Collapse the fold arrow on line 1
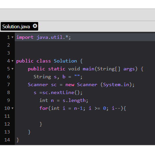 point(13,37)
